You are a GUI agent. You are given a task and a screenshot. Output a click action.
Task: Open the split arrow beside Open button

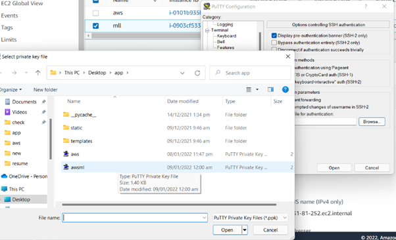[x=245, y=230]
